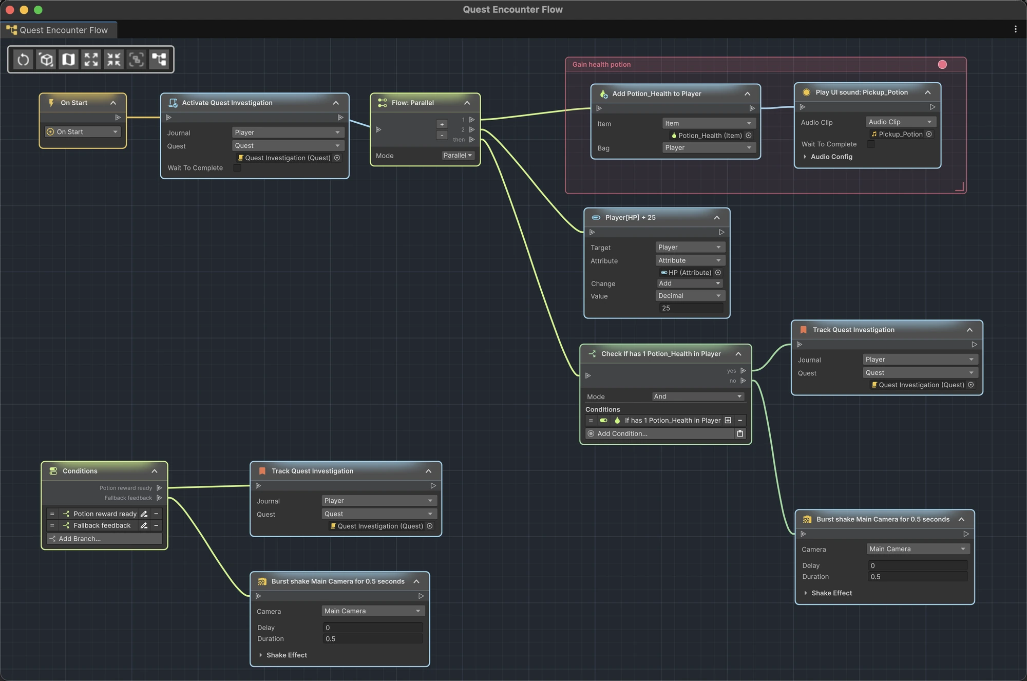Screen dimensions: 1027x681
Task: Click the shake icon on right Burst shake node
Action: tap(807, 519)
